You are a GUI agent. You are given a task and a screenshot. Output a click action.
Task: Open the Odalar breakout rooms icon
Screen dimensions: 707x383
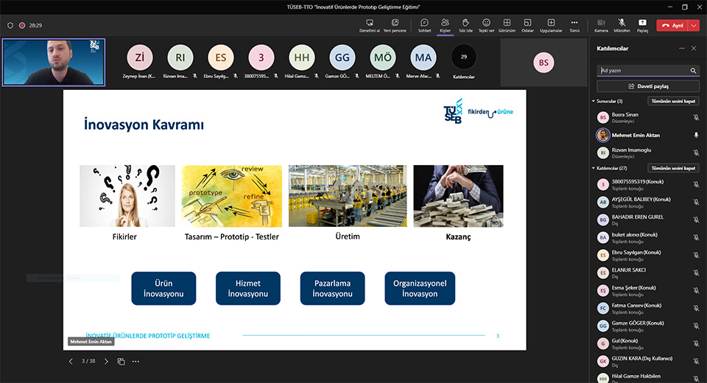527,25
